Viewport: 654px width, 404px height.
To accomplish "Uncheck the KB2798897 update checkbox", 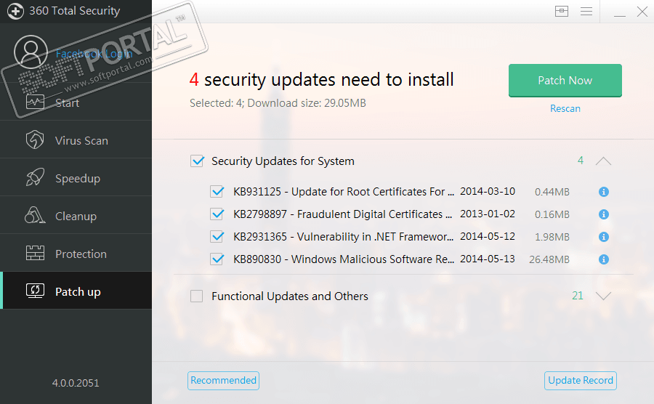I will click(217, 214).
